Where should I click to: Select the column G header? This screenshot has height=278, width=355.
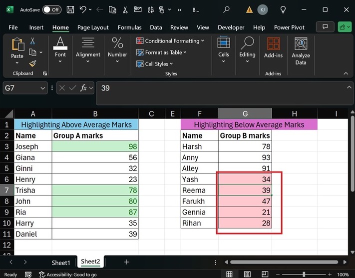[245, 113]
